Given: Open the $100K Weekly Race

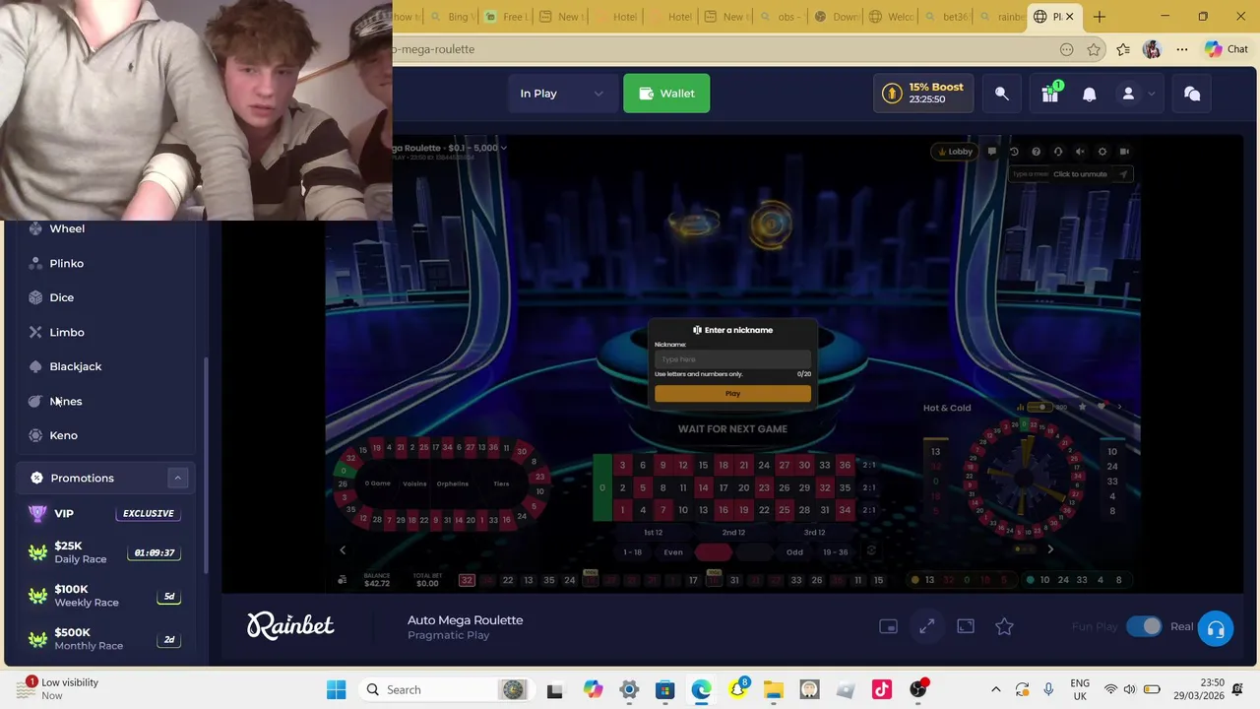Looking at the screenshot, I should 105,596.
